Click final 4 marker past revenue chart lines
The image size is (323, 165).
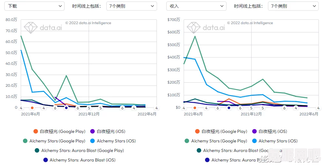tap(318, 108)
